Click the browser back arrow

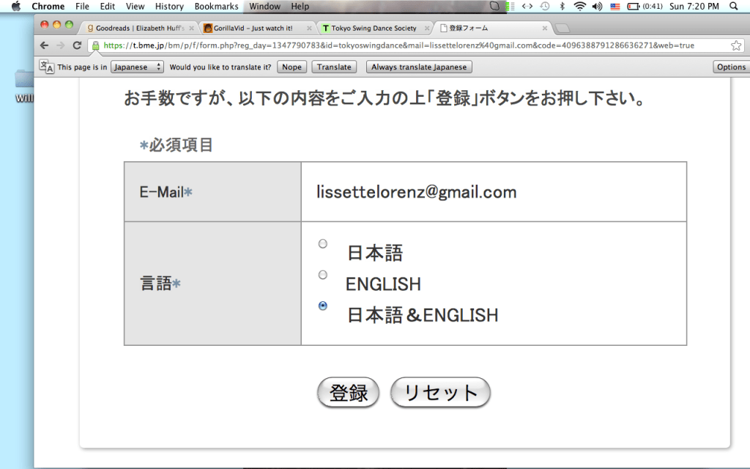(x=45, y=45)
